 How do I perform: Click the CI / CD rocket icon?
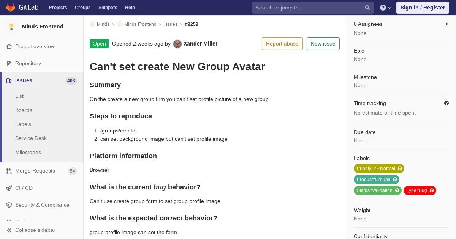(9, 188)
